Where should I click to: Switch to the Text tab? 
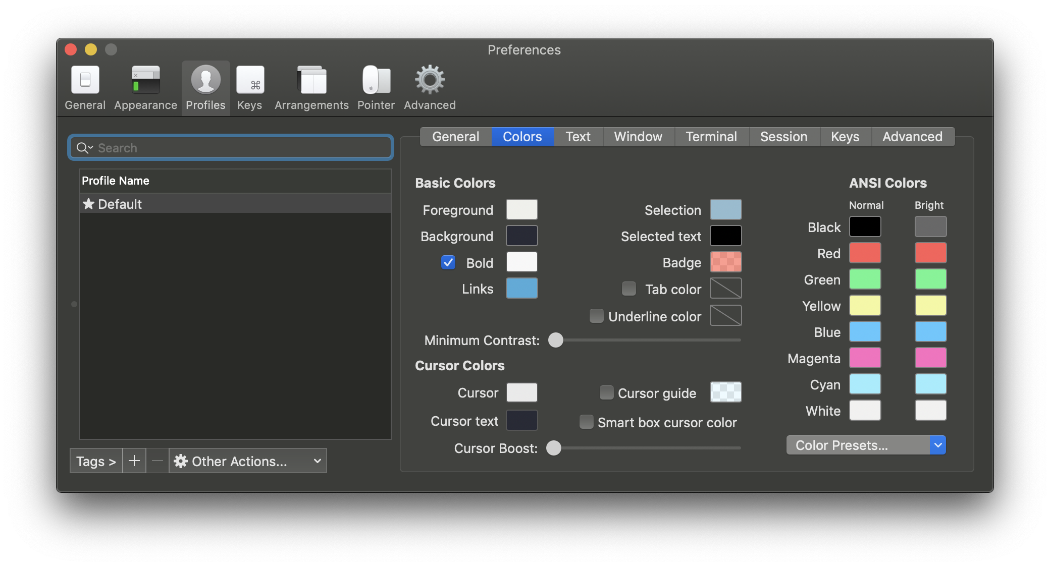[578, 137]
